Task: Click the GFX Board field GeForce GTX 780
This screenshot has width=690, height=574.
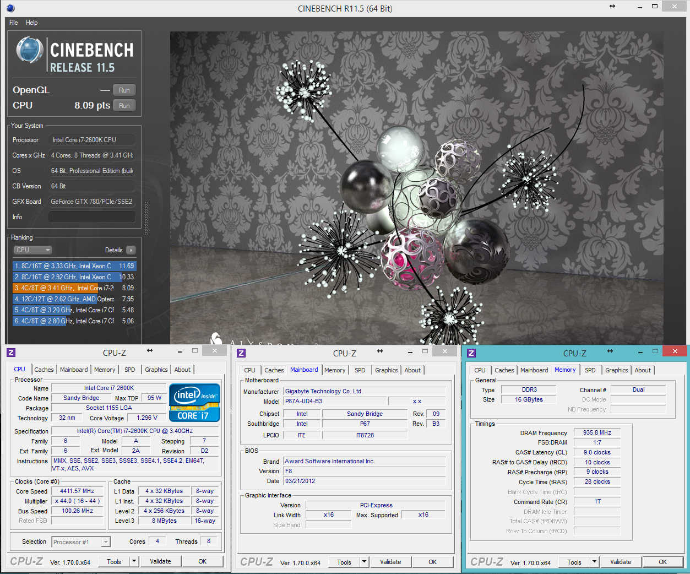Action: [92, 202]
